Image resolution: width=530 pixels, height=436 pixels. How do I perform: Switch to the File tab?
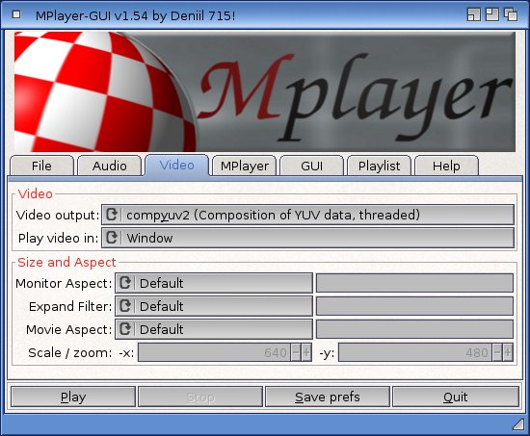41,166
